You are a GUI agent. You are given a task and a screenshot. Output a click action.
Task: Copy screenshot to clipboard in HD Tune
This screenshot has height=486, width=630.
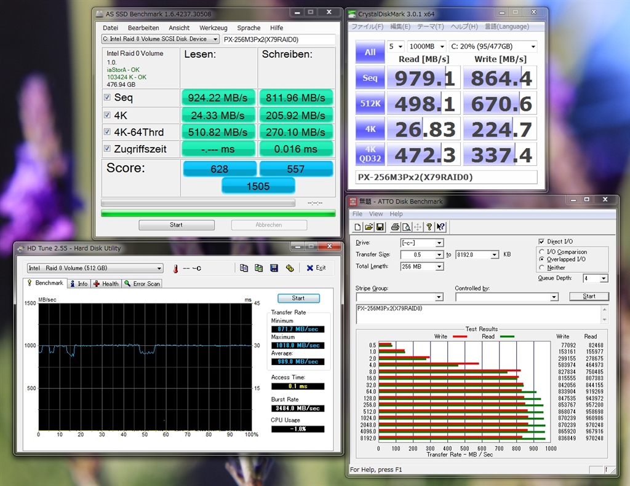259,268
